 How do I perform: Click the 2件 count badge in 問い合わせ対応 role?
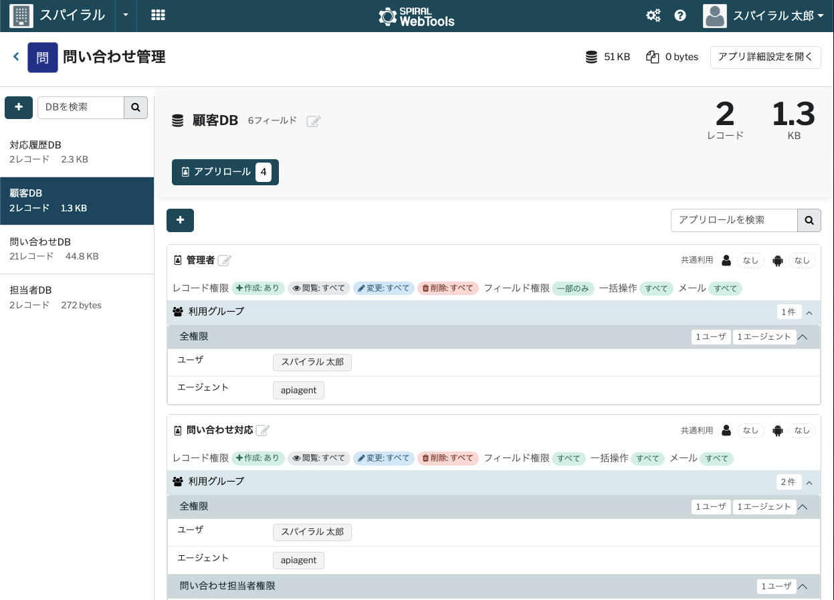(x=789, y=482)
